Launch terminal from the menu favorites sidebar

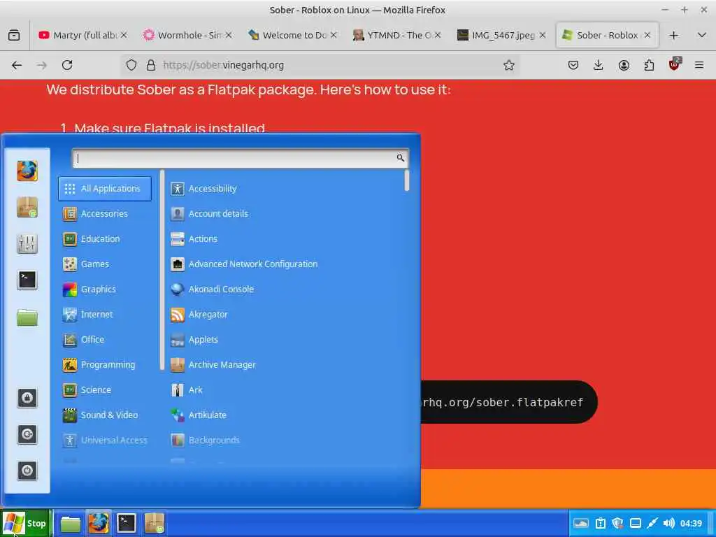[27, 280]
